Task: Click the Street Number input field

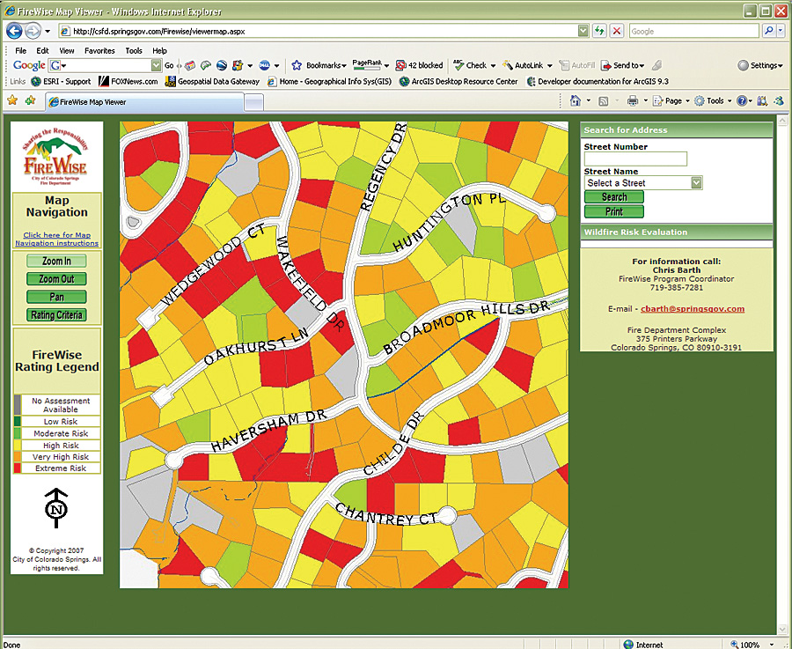Action: [x=635, y=159]
